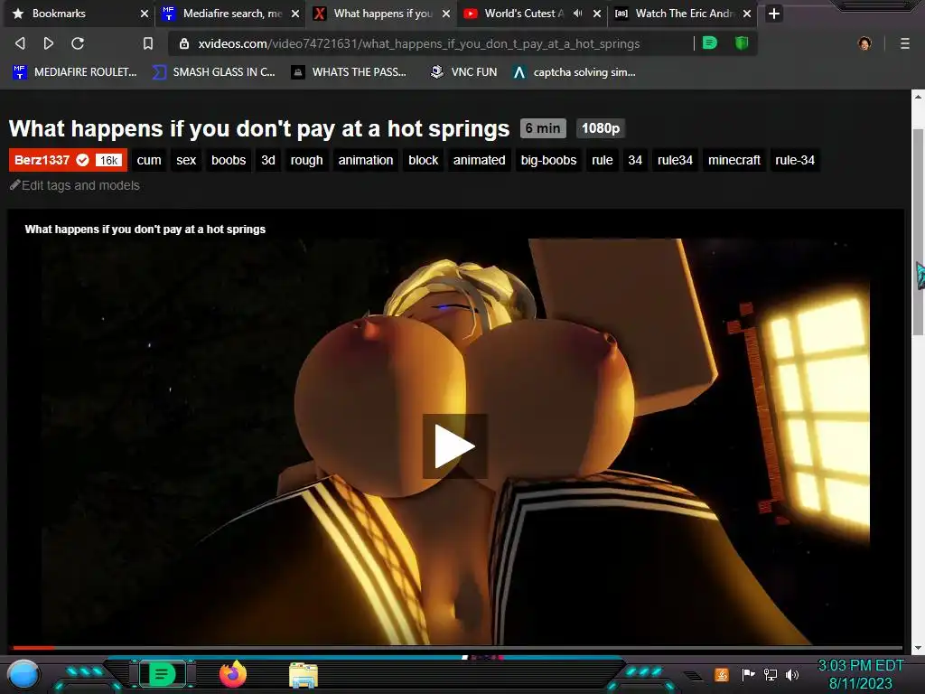
Task: Go back using the browser back arrow
Action: (20, 43)
